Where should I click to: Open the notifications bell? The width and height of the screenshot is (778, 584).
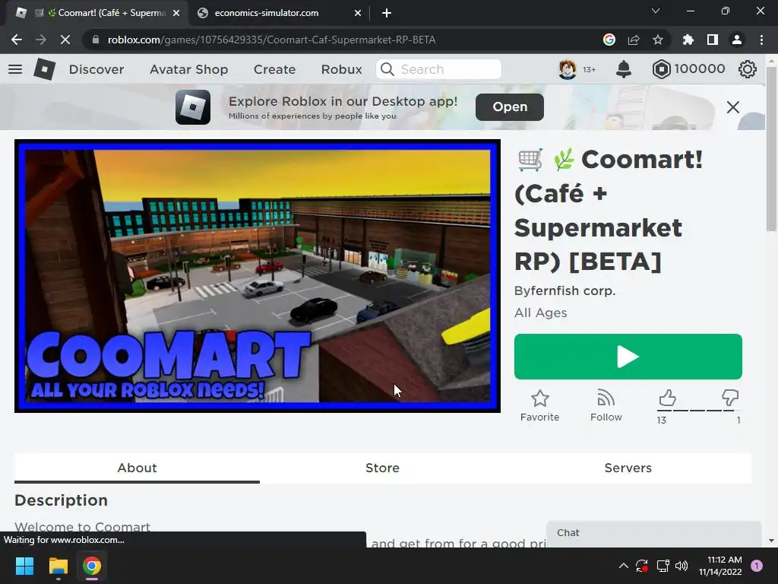[x=624, y=69]
